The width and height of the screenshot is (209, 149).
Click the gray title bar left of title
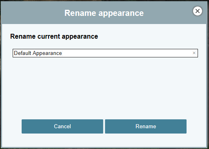tap(33, 13)
